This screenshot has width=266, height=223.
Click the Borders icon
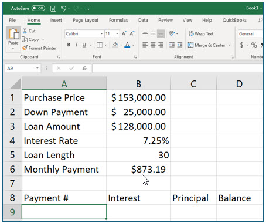point(100,45)
